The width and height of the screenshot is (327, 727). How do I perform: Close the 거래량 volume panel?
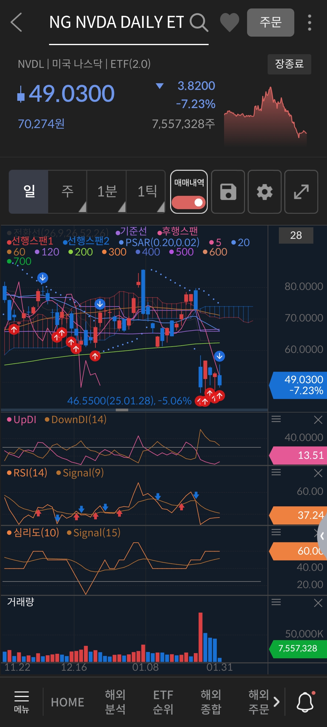click(x=318, y=603)
